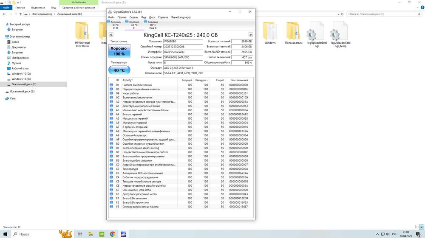Show previous disk with left arrow
The image size is (425, 238).
click(x=110, y=35)
